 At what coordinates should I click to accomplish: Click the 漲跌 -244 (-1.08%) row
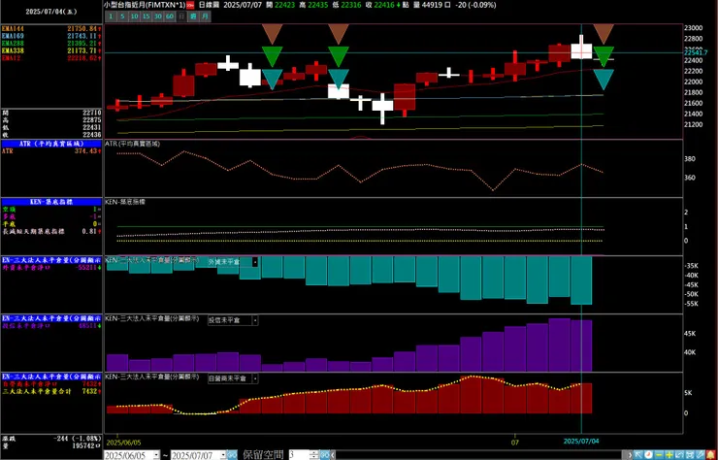coord(51,439)
